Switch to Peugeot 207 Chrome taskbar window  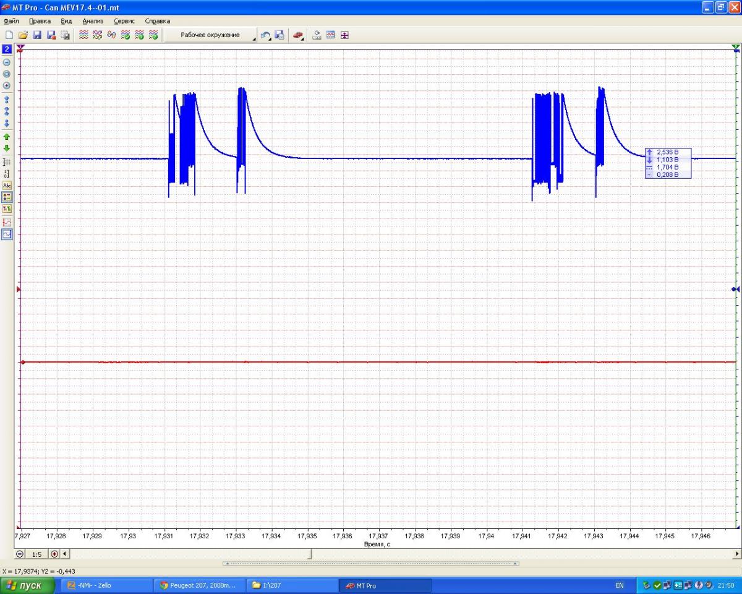pos(198,585)
